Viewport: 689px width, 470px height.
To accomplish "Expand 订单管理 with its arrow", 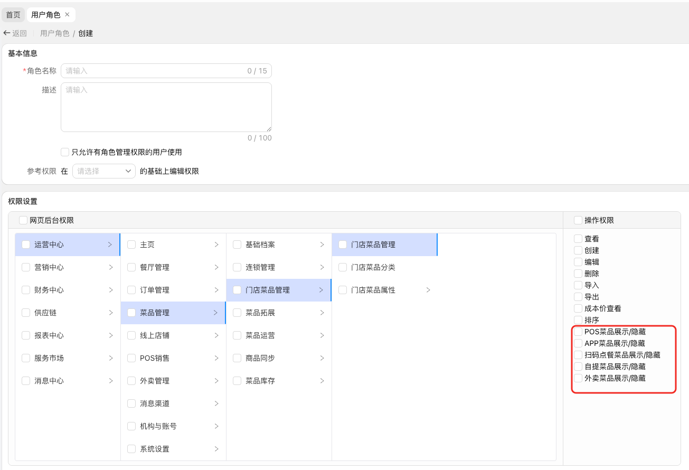I will (216, 290).
